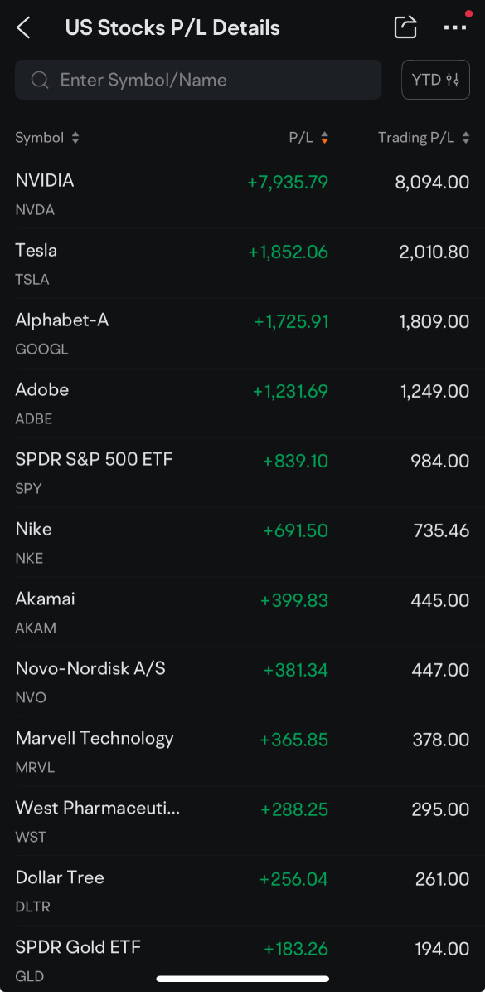Select the Adobe ADBE row
The height and width of the screenshot is (992, 485).
(x=242, y=403)
